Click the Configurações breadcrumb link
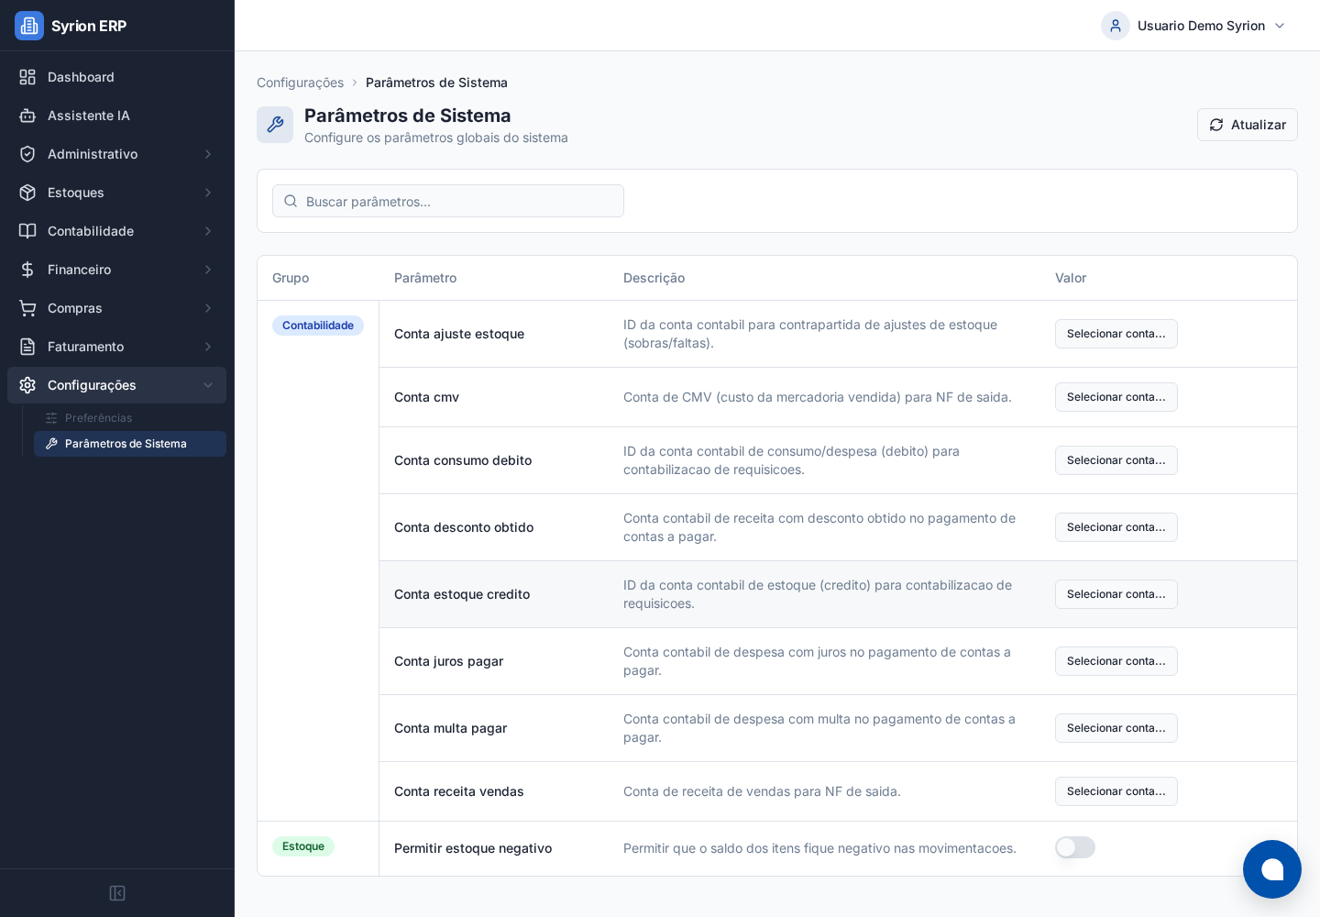Image resolution: width=1320 pixels, height=917 pixels. point(300,83)
